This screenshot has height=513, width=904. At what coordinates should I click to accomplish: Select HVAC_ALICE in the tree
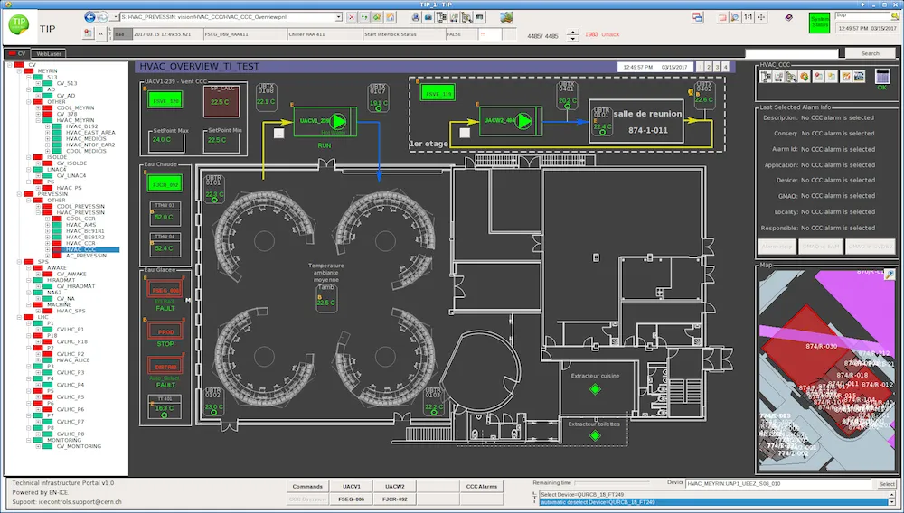(x=72, y=359)
